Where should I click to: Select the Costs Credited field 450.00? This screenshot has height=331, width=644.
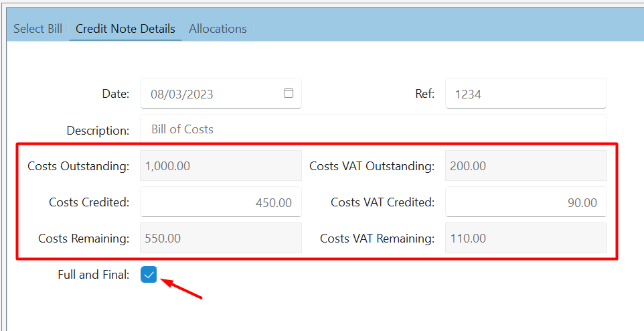[x=221, y=202]
